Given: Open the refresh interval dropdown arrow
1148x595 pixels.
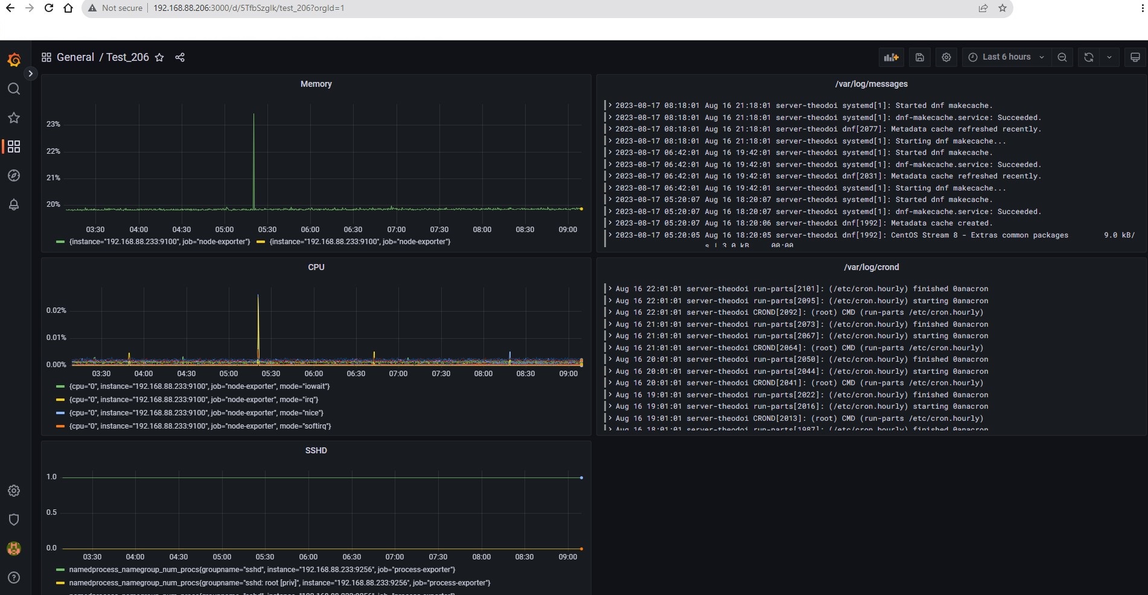Looking at the screenshot, I should 1109,57.
